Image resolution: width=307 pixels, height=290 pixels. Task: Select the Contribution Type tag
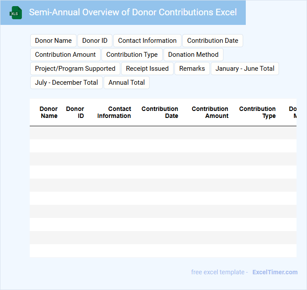[x=132, y=55]
